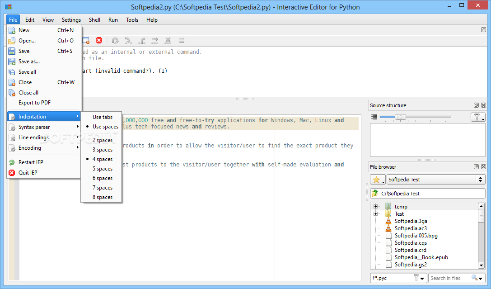Image resolution: width=491 pixels, height=289 pixels.
Task: Click the New file icon in File menu
Action: coord(12,30)
